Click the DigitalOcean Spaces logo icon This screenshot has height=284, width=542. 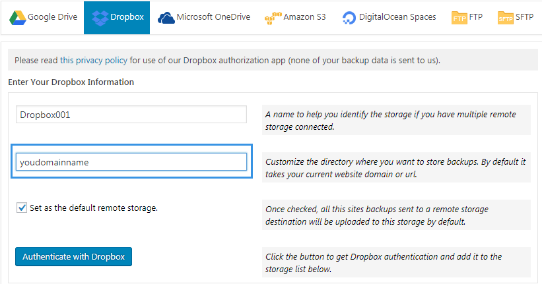click(x=349, y=18)
